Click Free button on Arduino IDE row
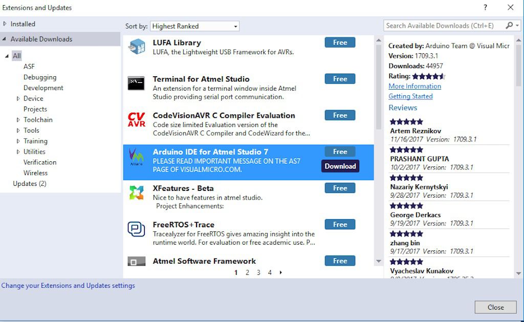 tap(340, 152)
